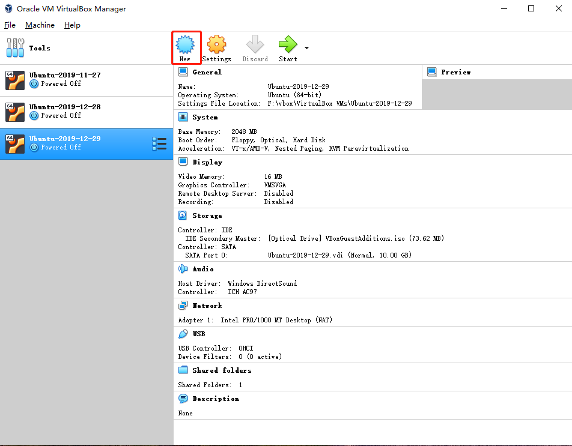The width and height of the screenshot is (572, 446).
Task: Open the Display section heading link
Action: 207,162
